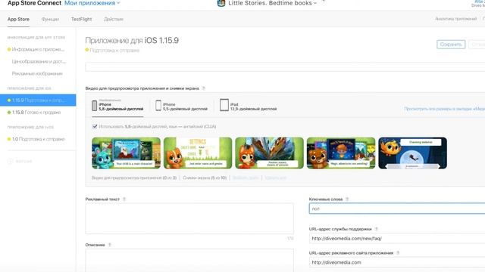Open Аналитика приложений link
The width and height of the screenshot is (485, 272).
(x=455, y=19)
